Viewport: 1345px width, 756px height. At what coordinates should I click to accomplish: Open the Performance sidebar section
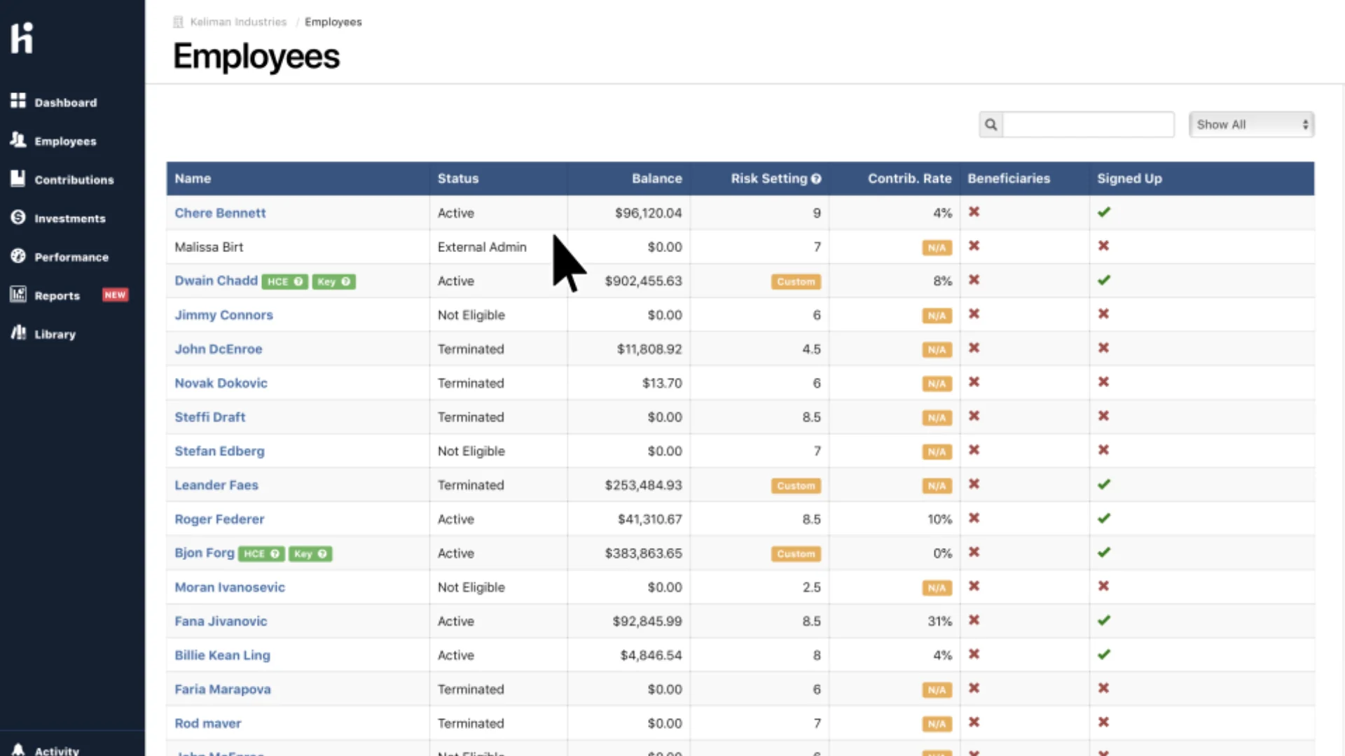point(60,257)
